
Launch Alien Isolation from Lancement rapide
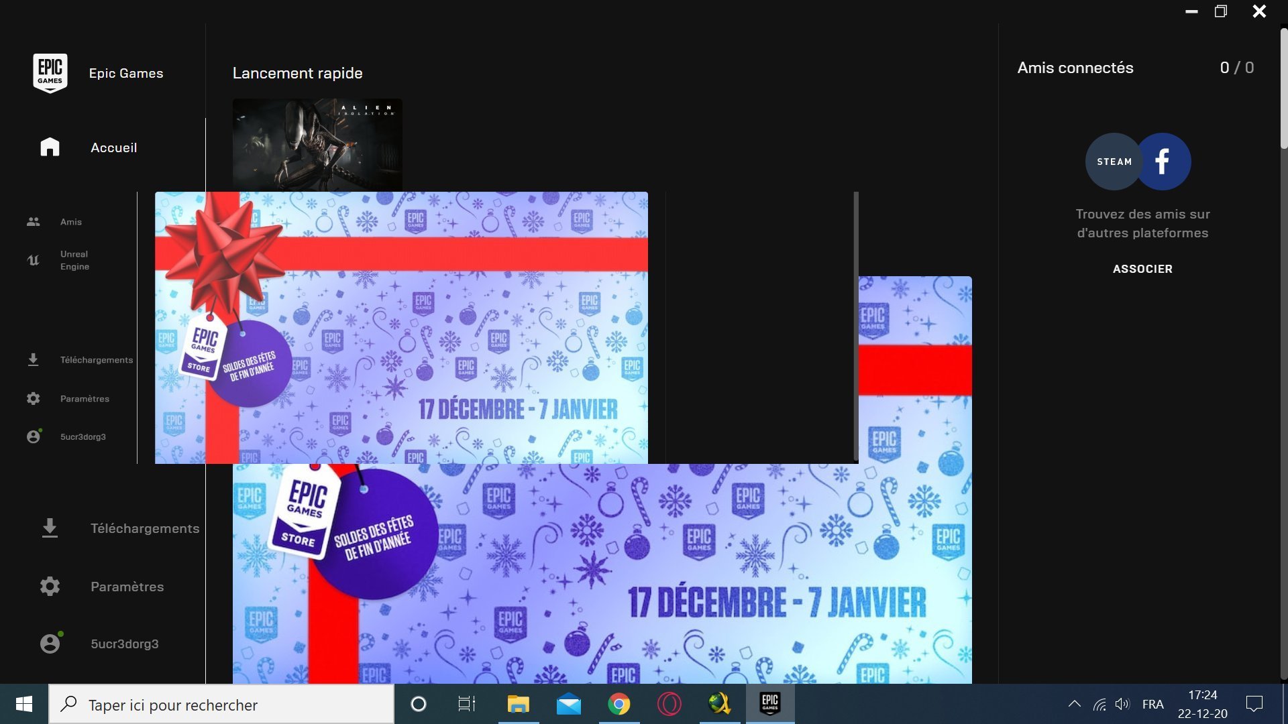317,145
